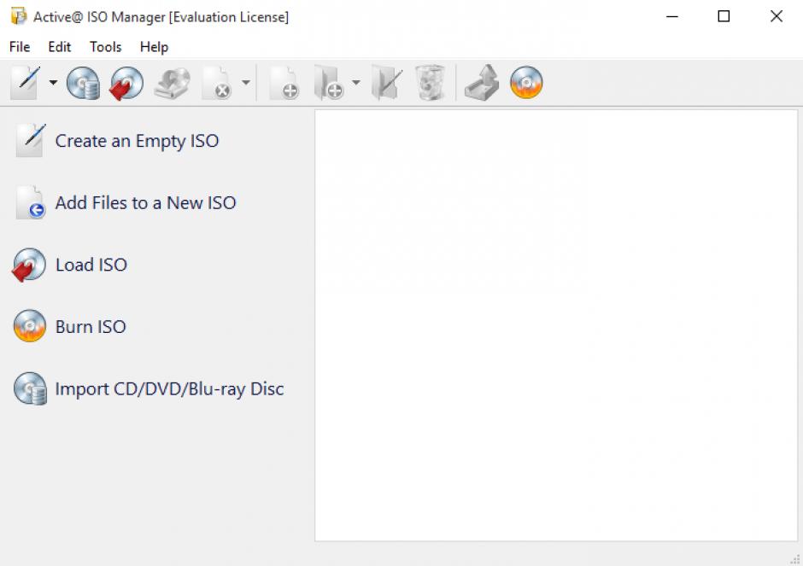Minimize the Active@ ISO Manager window

(672, 16)
